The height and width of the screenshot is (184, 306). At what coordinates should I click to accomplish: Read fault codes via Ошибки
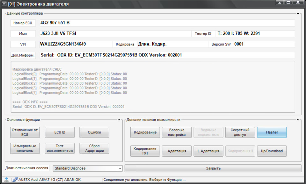pyautogui.click(x=94, y=132)
